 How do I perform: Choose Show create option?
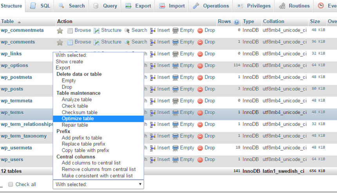[69, 62]
